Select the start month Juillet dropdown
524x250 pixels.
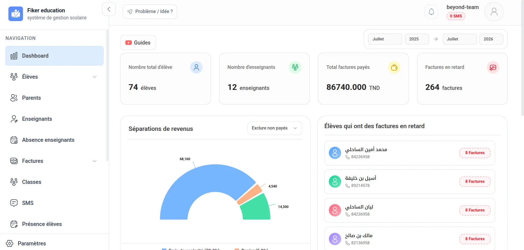click(x=385, y=39)
